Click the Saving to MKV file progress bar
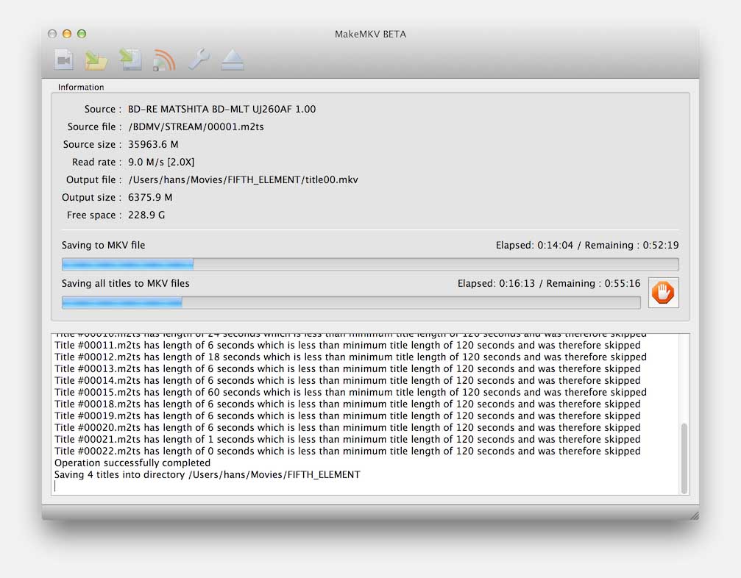The height and width of the screenshot is (578, 741). tap(370, 265)
